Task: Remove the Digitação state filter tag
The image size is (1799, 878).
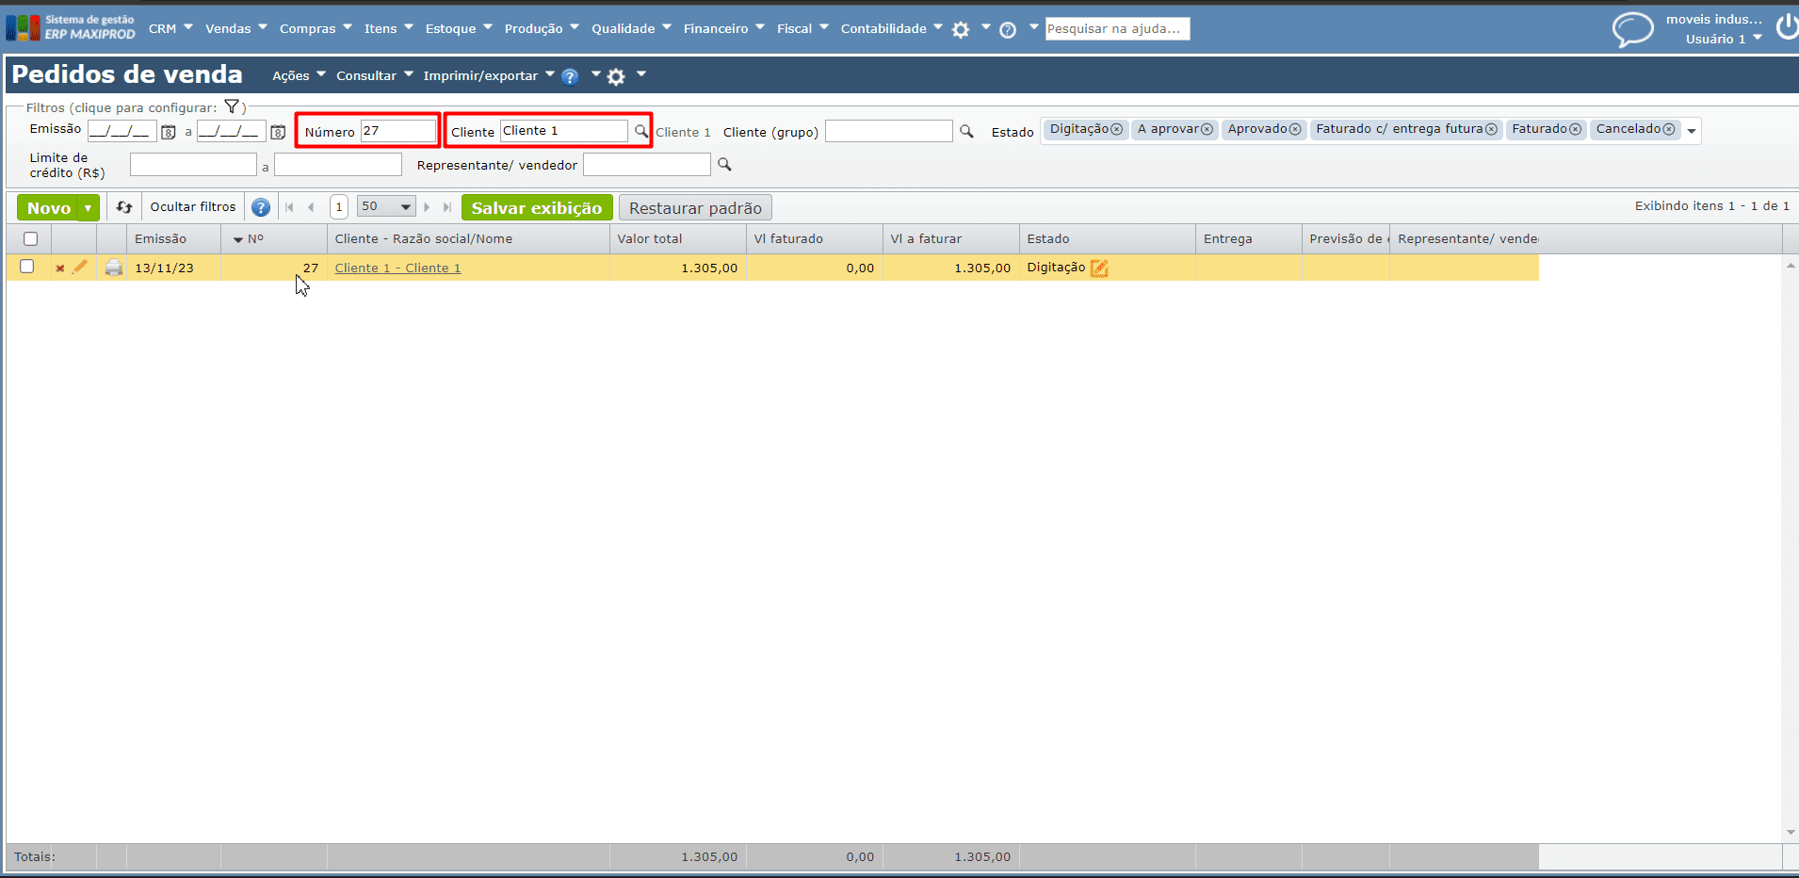Action: click(1116, 130)
